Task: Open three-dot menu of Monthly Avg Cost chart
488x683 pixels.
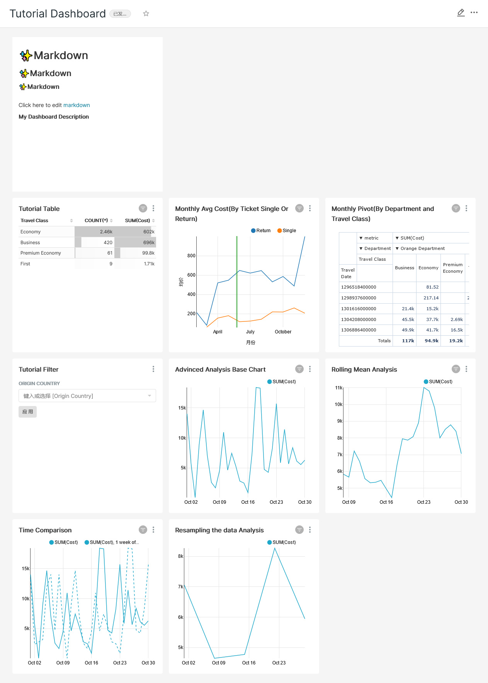Action: (310, 208)
